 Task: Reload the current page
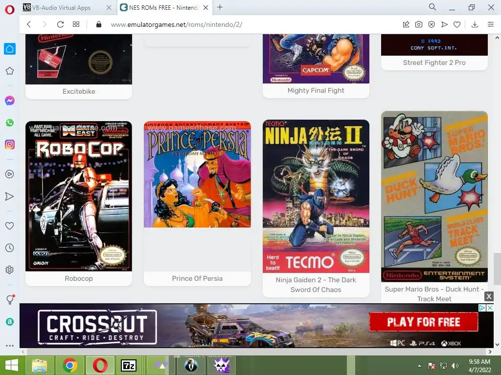(60, 24)
